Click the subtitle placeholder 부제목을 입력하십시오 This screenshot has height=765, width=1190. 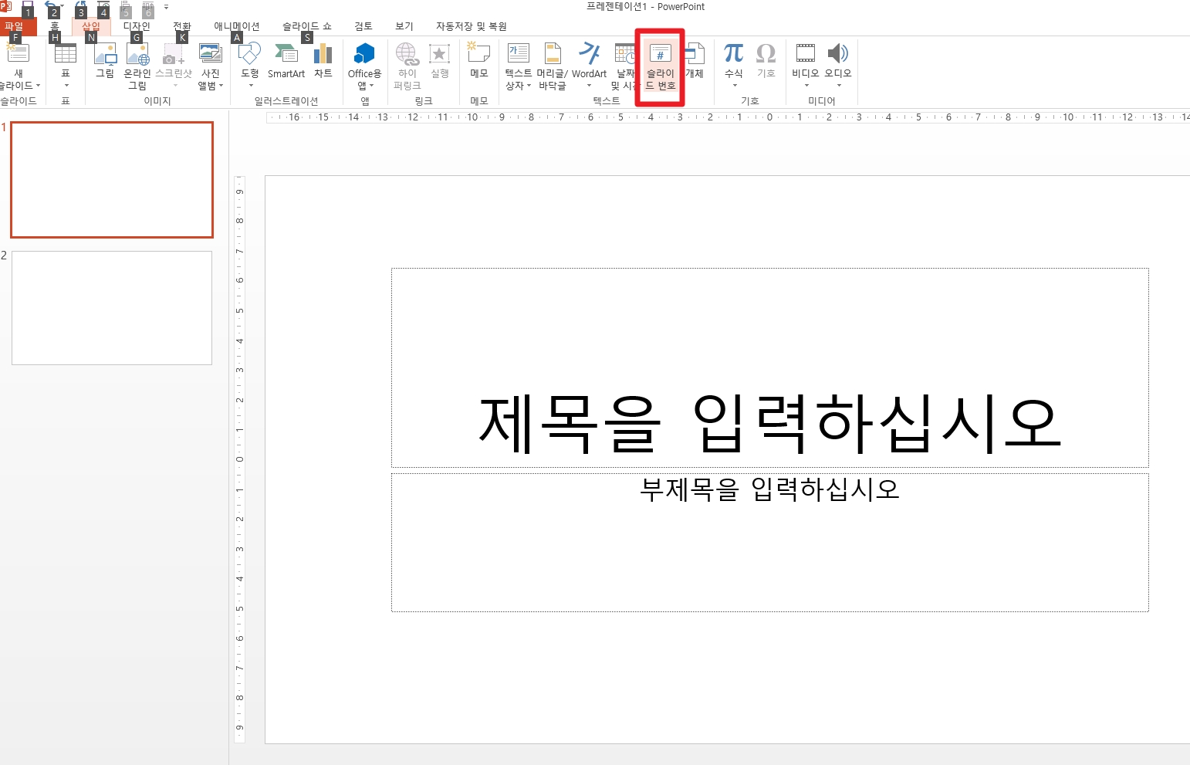point(769,543)
